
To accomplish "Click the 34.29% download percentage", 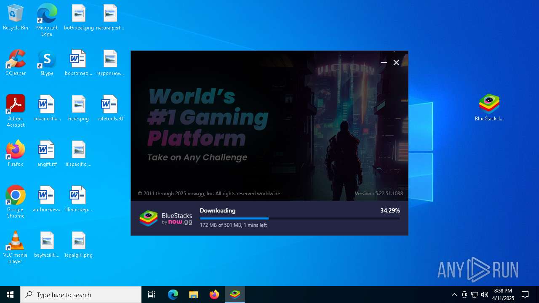I will [390, 210].
